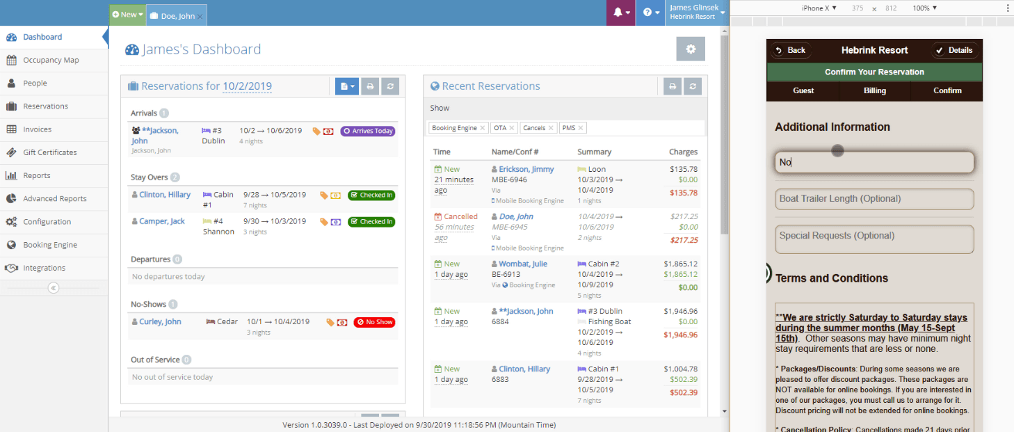Remove the Booking Engine filter tag

[483, 128]
